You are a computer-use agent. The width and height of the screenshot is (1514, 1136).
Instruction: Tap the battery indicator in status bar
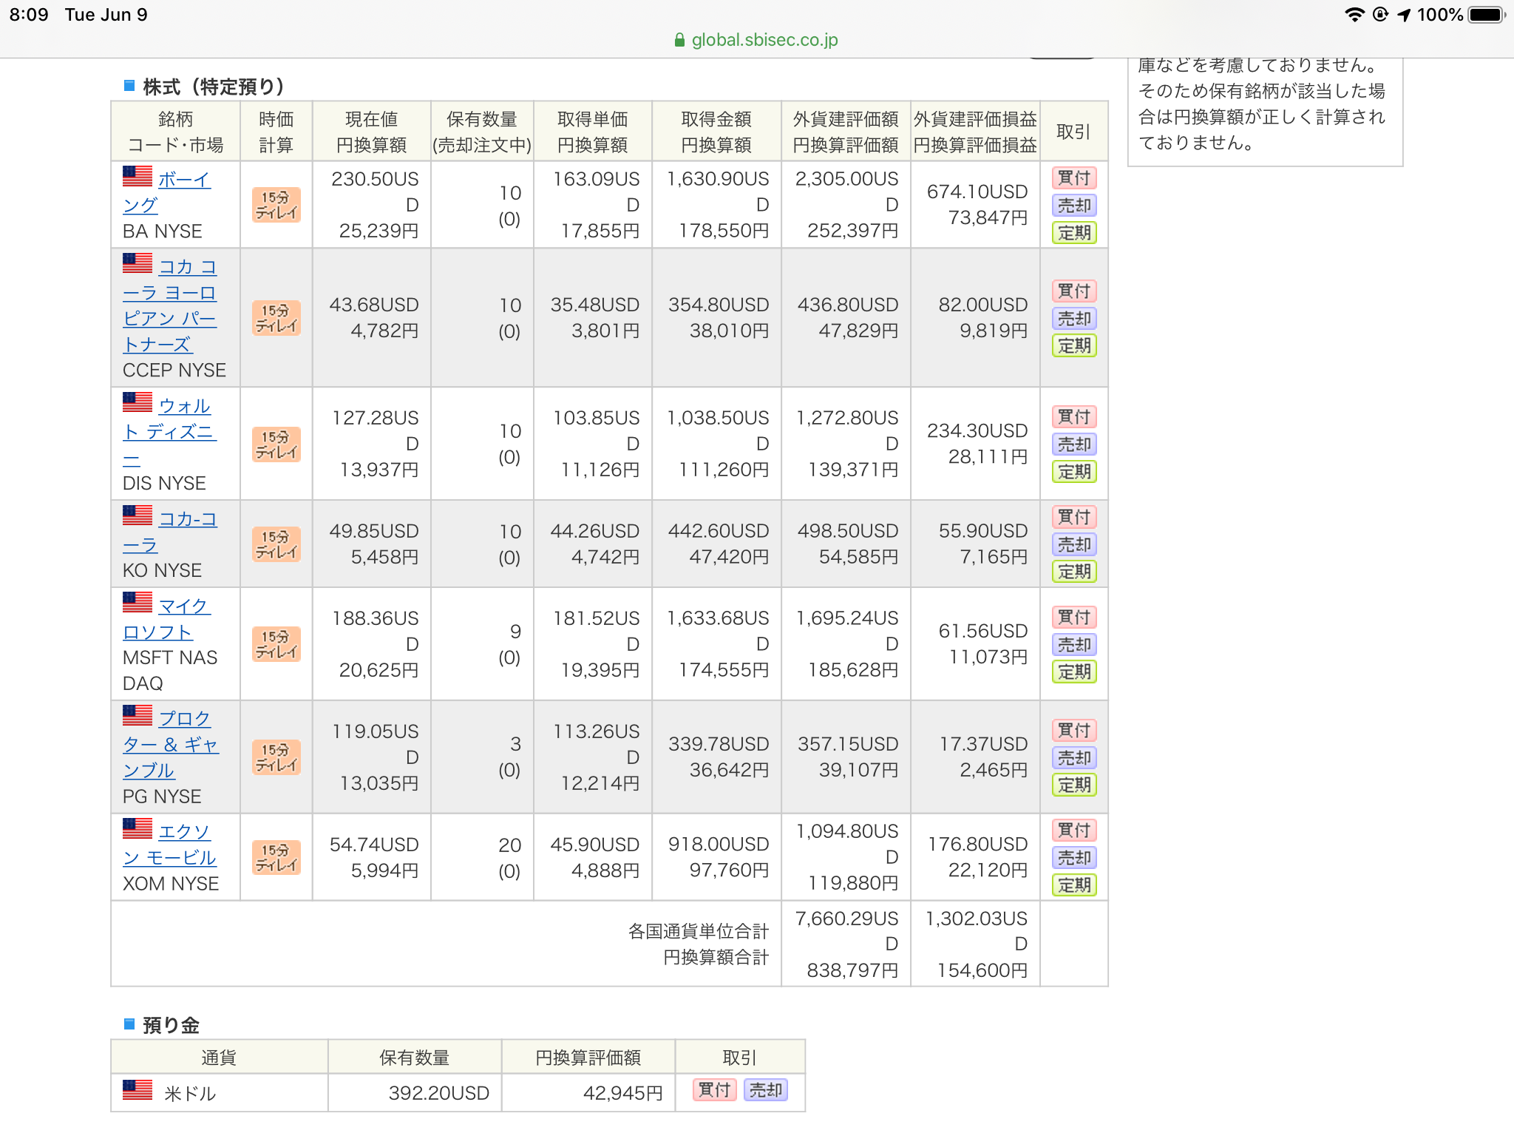pos(1487,15)
